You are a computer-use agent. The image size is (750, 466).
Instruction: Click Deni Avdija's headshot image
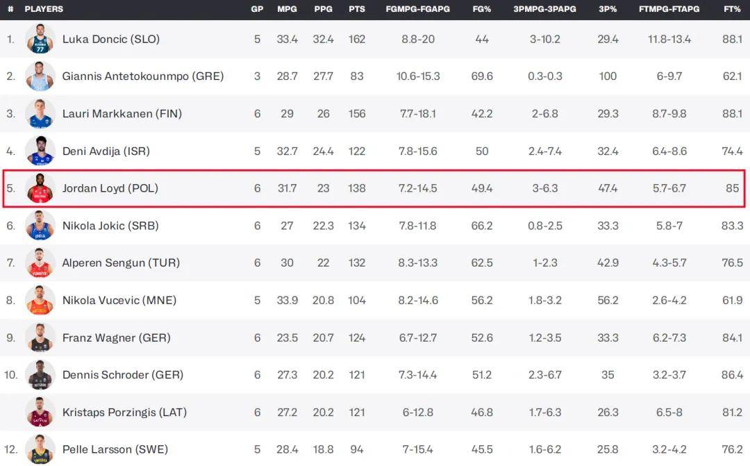[40, 151]
